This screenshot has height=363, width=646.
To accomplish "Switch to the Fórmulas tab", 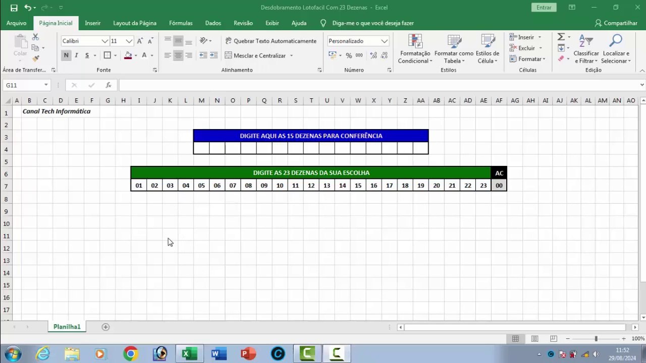I will 181,23.
